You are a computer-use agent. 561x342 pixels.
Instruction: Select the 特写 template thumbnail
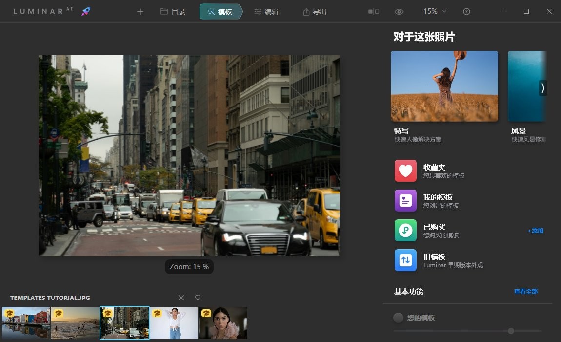pos(444,85)
